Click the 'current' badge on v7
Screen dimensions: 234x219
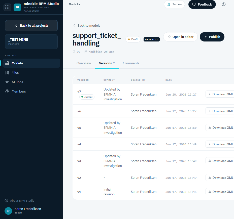coord(87,97)
